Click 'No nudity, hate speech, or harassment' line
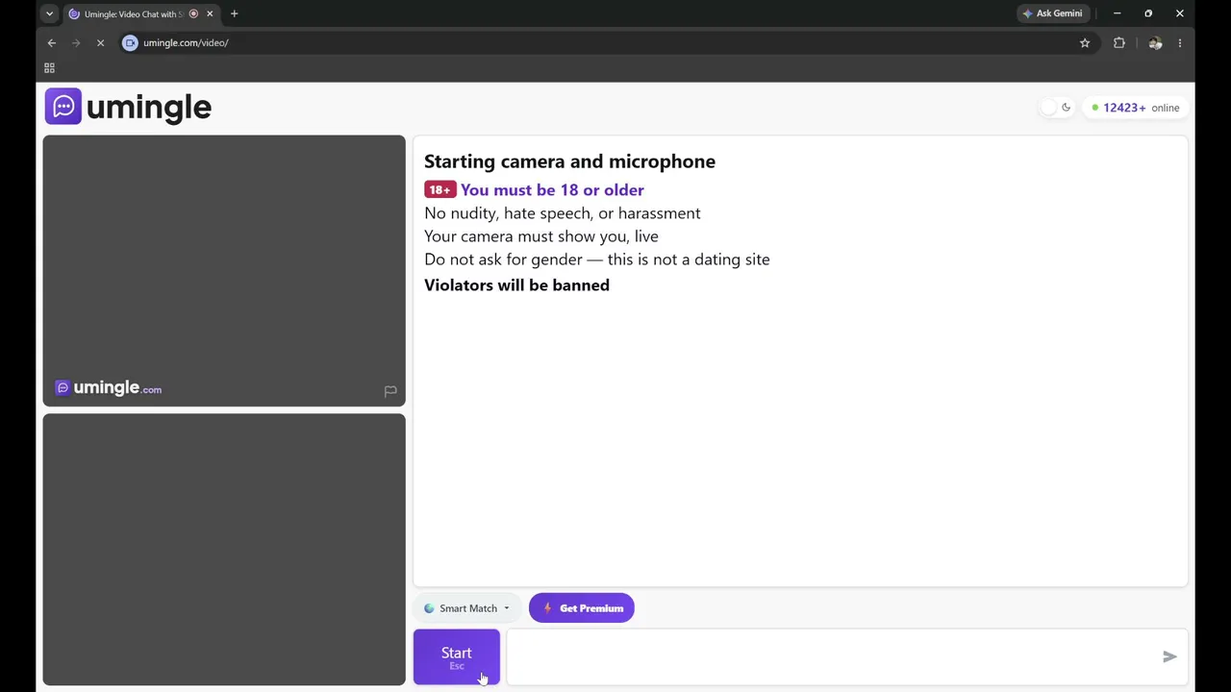The image size is (1231, 692). pos(563,213)
